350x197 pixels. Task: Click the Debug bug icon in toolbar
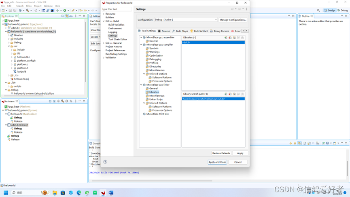(x=57, y=10)
